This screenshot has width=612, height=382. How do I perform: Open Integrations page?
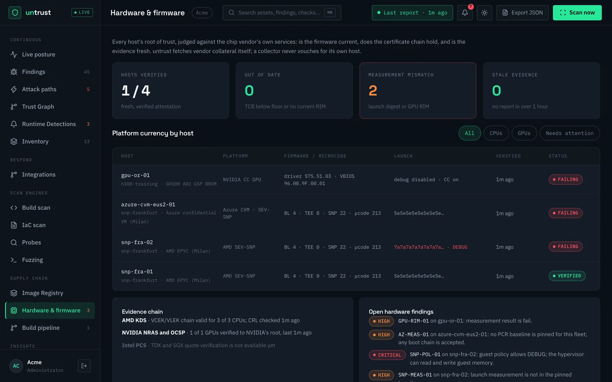pyautogui.click(x=50, y=175)
